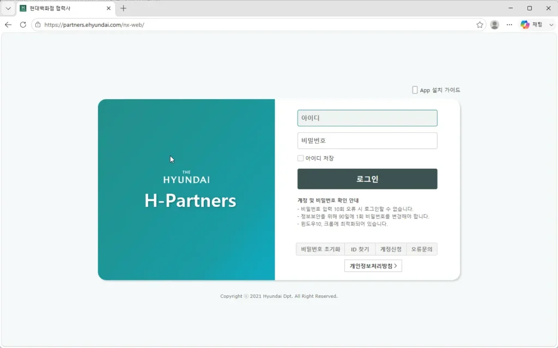Click 비밀번호 초기화 button
Image resolution: width=558 pixels, height=348 pixels.
click(320, 249)
